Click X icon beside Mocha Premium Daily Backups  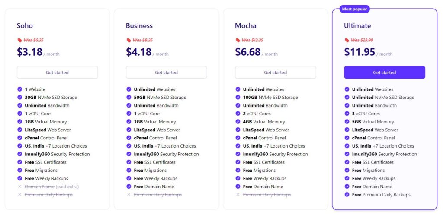pos(238,195)
